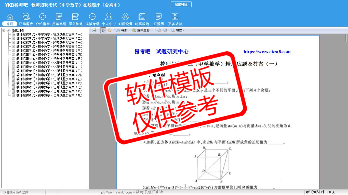
Task: Open the 已购题库 purchased question bank
Action: (26, 19)
